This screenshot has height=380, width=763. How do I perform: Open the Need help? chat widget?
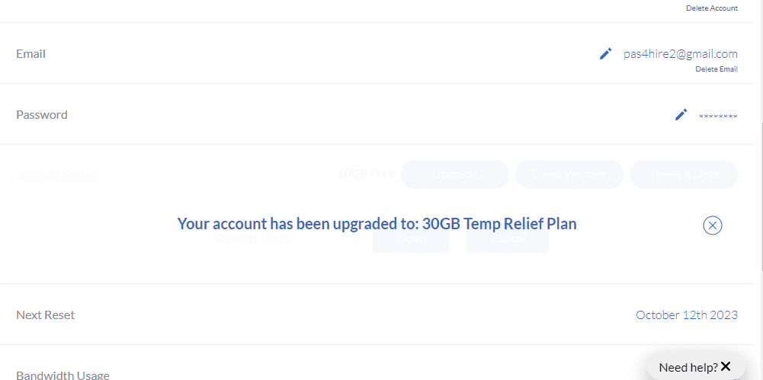[688, 367]
